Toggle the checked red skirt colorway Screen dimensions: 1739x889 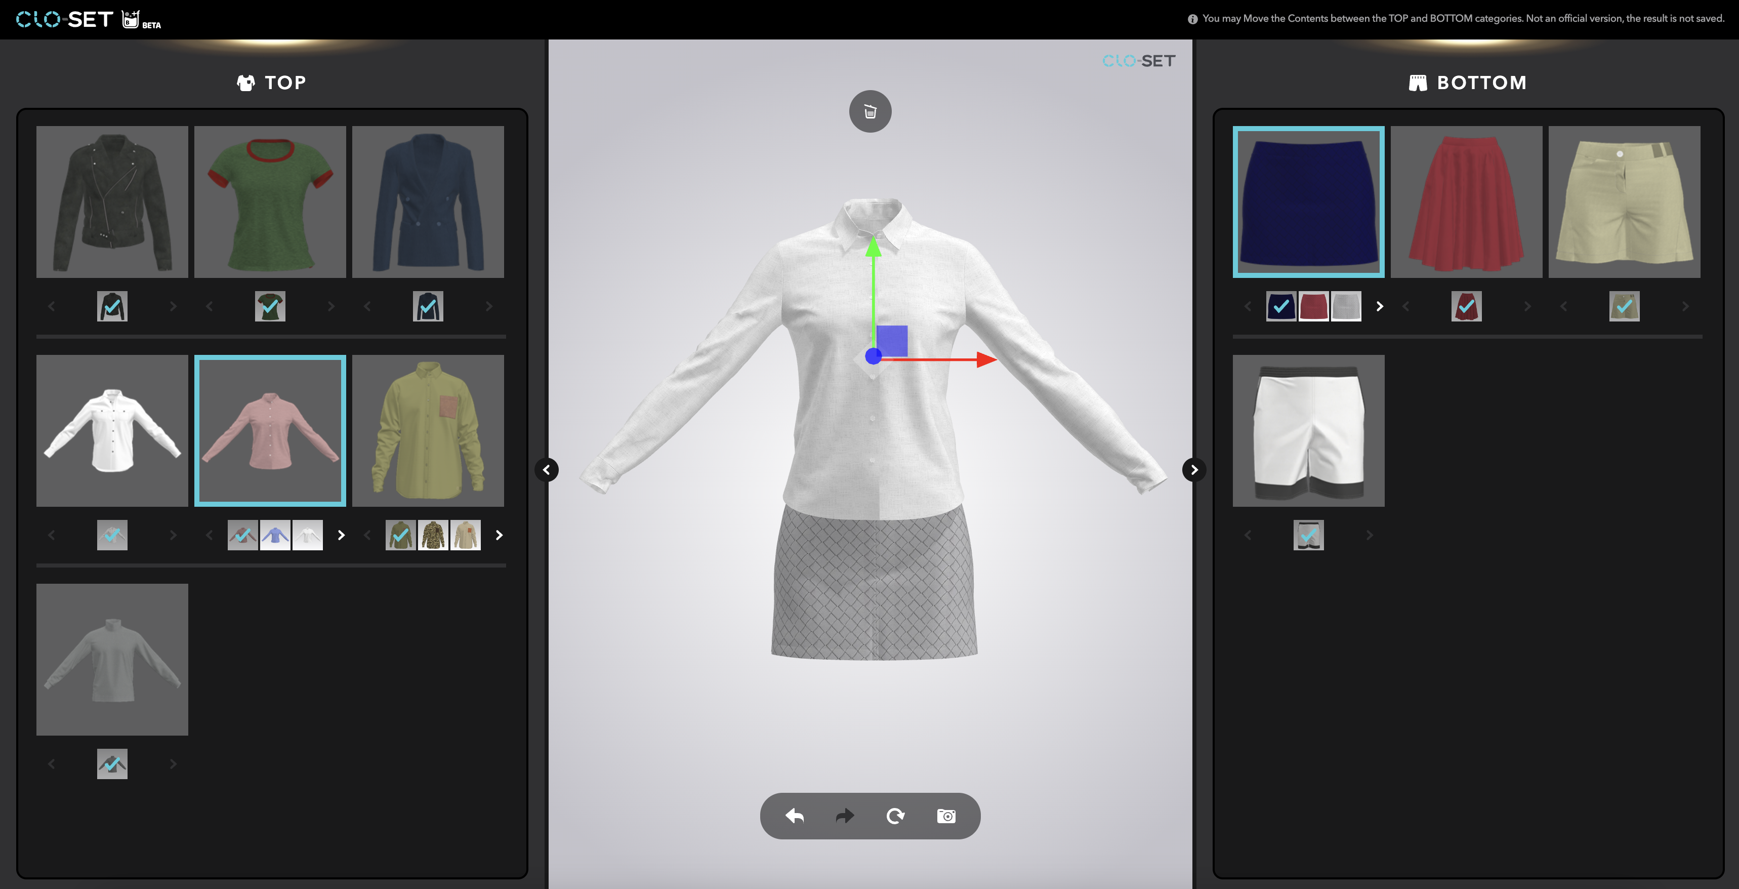[1466, 307]
